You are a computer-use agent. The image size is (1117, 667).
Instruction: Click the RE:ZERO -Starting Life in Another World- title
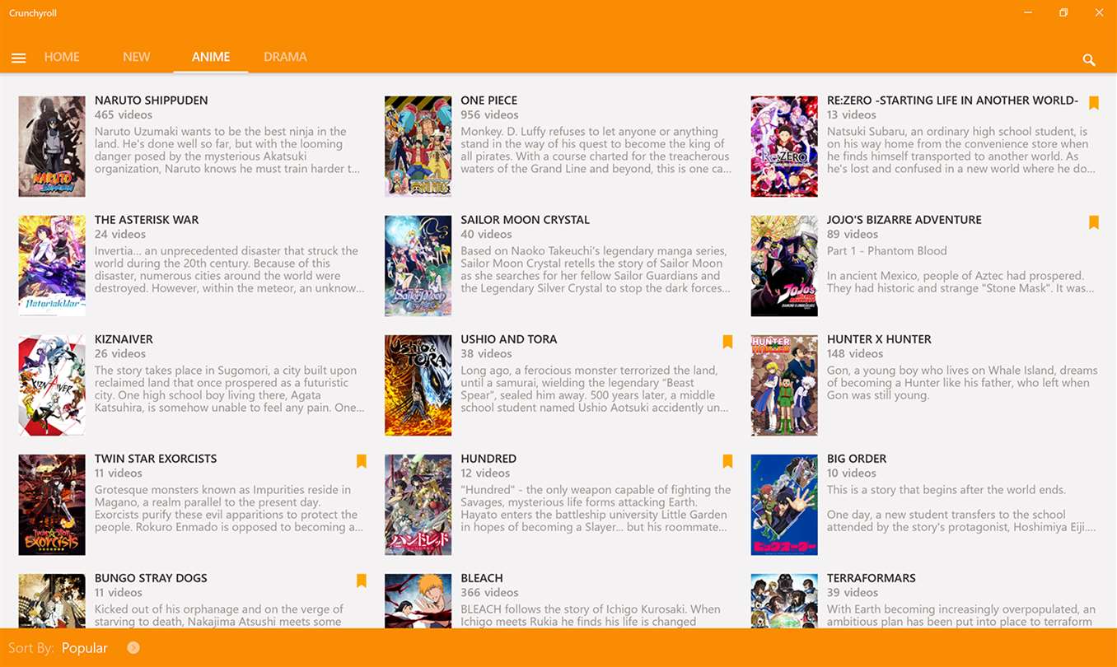952,100
